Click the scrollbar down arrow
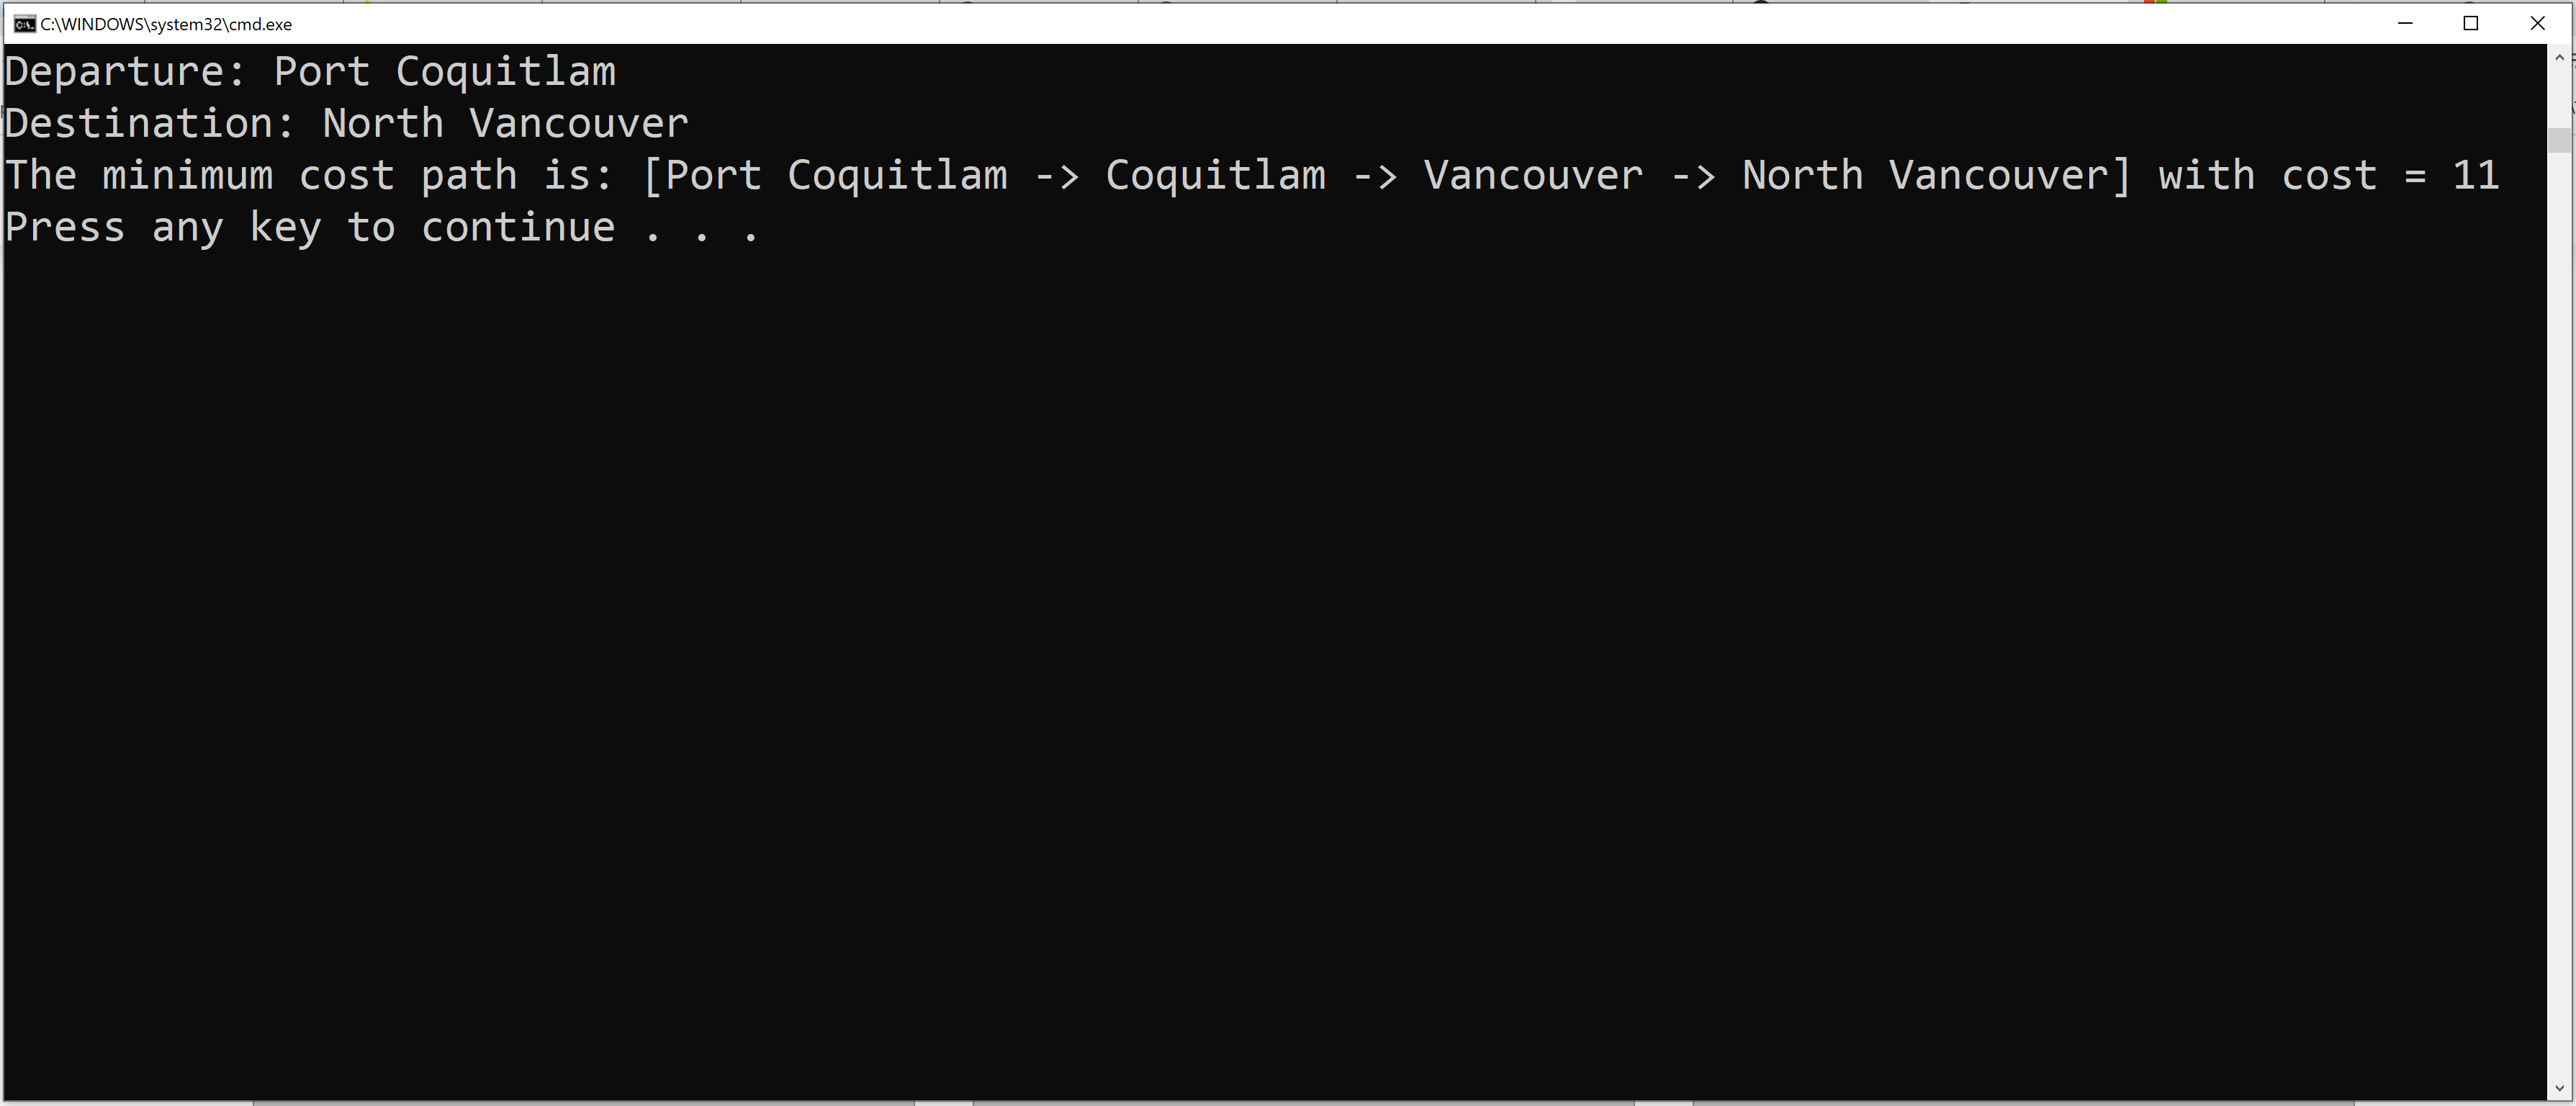Viewport: 2576px width, 1106px height. pos(2559,1088)
